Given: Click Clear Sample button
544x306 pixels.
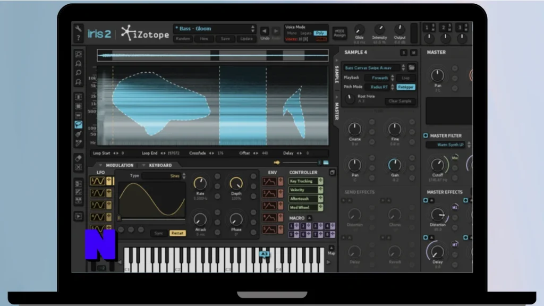Looking at the screenshot, I should point(399,101).
